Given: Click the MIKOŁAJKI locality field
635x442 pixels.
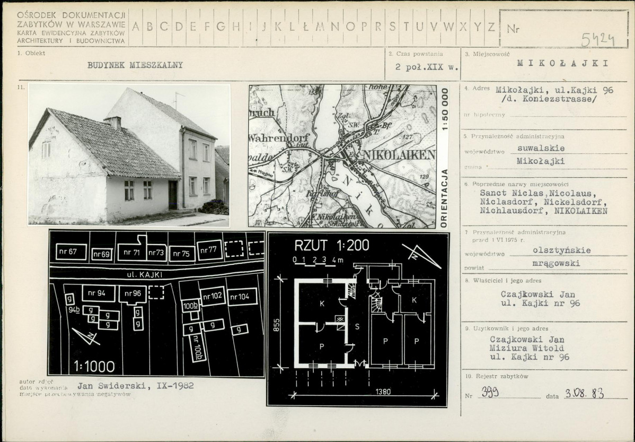Looking at the screenshot, I should coord(562,63).
